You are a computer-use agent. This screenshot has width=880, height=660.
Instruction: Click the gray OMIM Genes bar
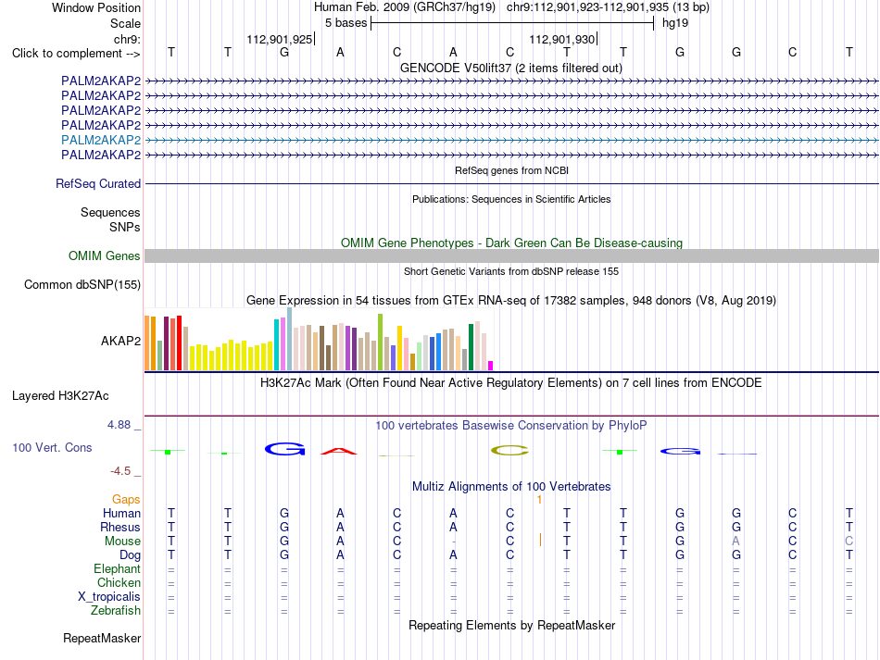pos(511,255)
